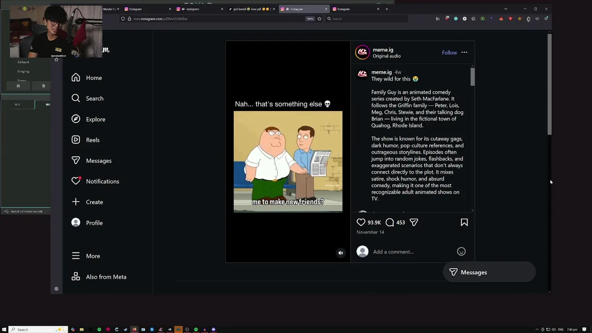The image size is (592, 333).
Task: Open File Explorer from taskbar
Action: coord(81,329)
